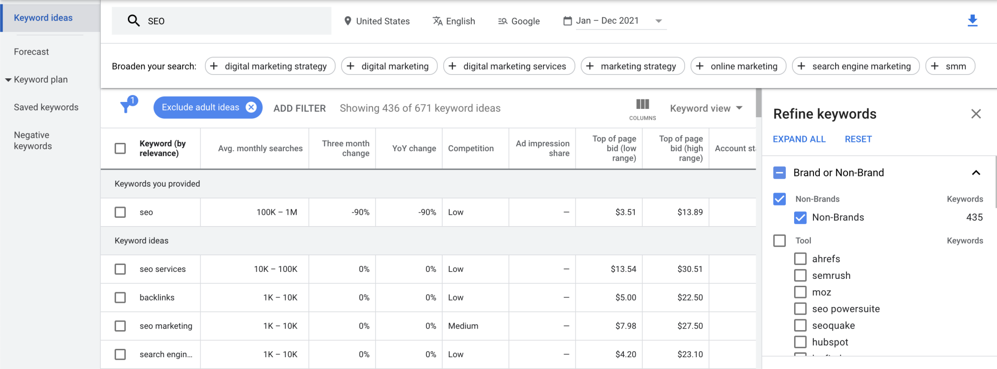Click the EXPAND ALL link
Viewport: 997px width, 369px height.
click(799, 139)
